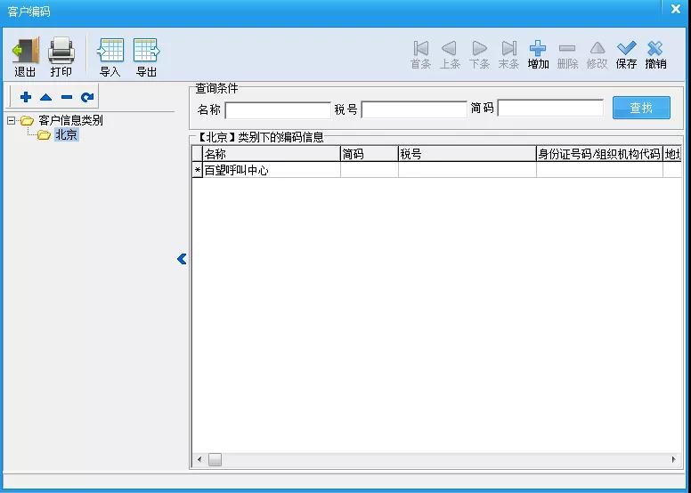Click the 增加 add plus icon
Image resolution: width=691 pixels, height=493 pixels.
[x=538, y=48]
